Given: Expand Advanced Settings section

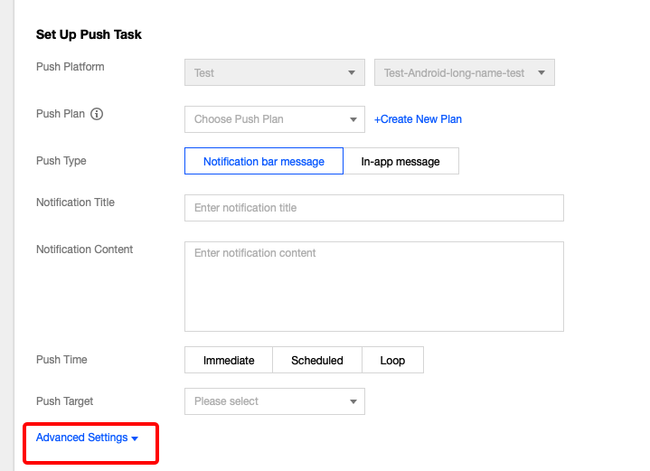Looking at the screenshot, I should pos(88,438).
